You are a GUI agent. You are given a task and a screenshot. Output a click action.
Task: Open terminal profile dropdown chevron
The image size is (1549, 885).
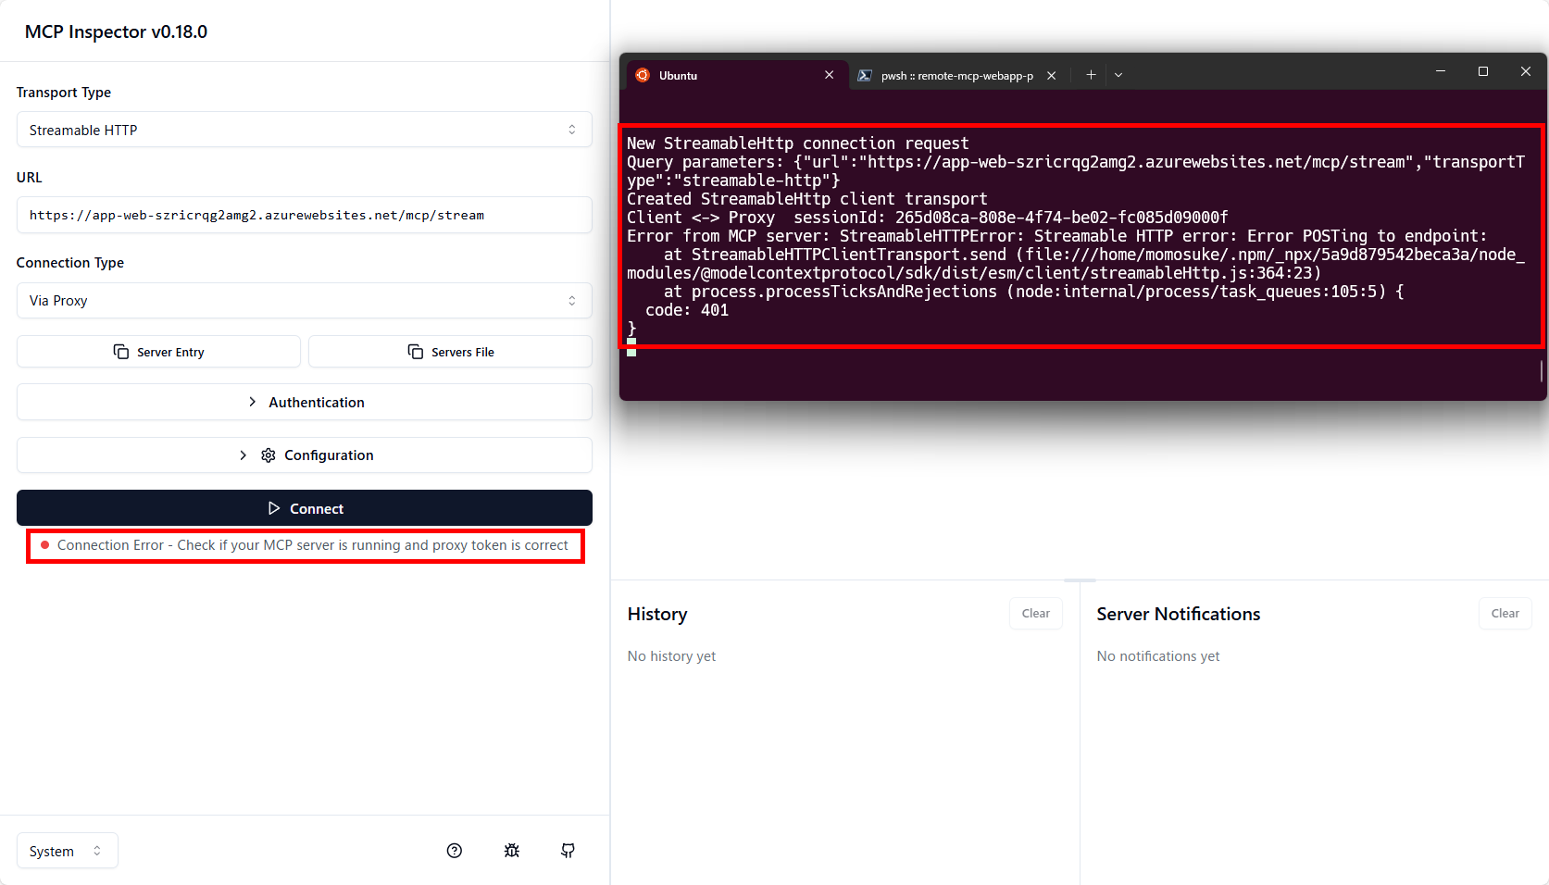[1118, 75]
